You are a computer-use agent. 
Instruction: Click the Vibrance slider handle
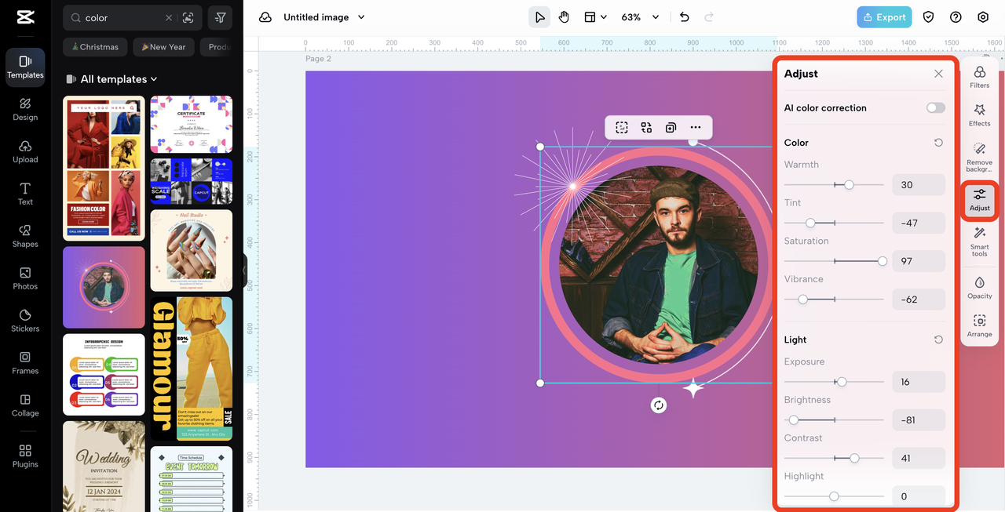pos(802,300)
